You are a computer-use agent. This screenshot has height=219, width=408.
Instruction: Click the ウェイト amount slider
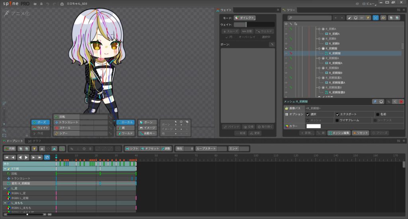(254, 24)
